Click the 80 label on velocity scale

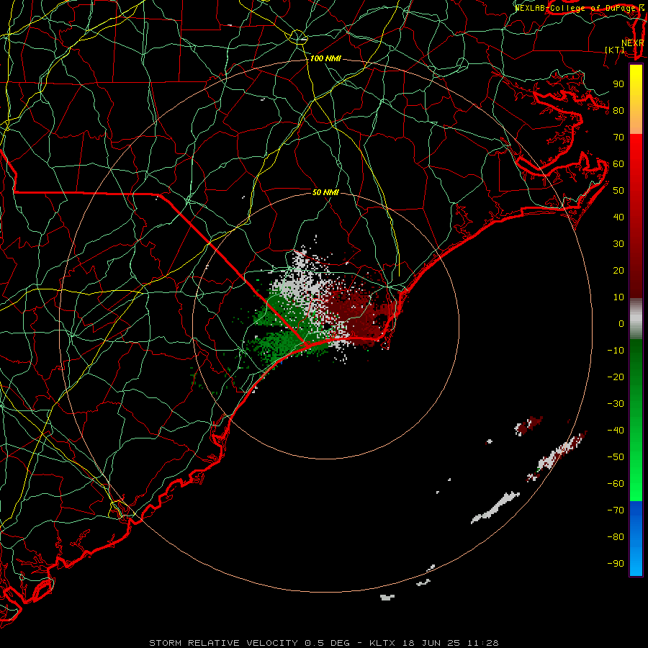618,111
